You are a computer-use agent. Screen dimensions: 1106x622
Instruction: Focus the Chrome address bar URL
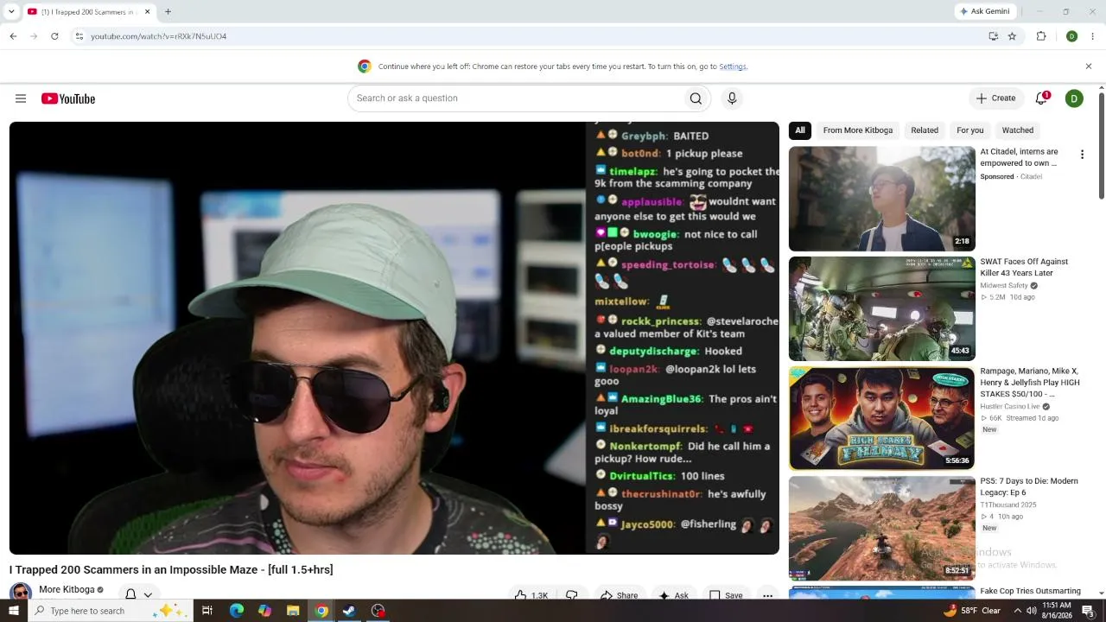158,36
